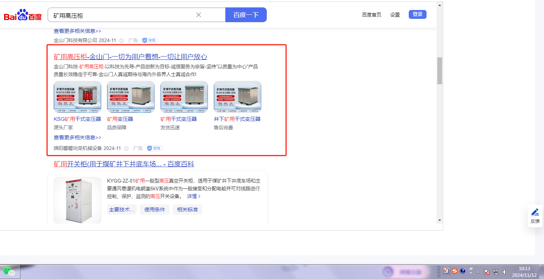The width and height of the screenshot is (544, 279).
Task: Expand the dropdown icon beside 绵阳馨馨向荣机械设备 2024-11
Action: (x=126, y=149)
